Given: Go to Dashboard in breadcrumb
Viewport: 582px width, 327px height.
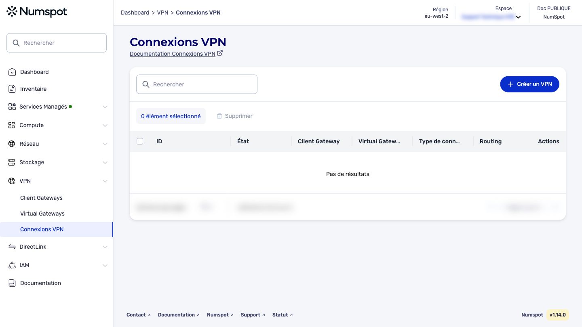Looking at the screenshot, I should [135, 13].
